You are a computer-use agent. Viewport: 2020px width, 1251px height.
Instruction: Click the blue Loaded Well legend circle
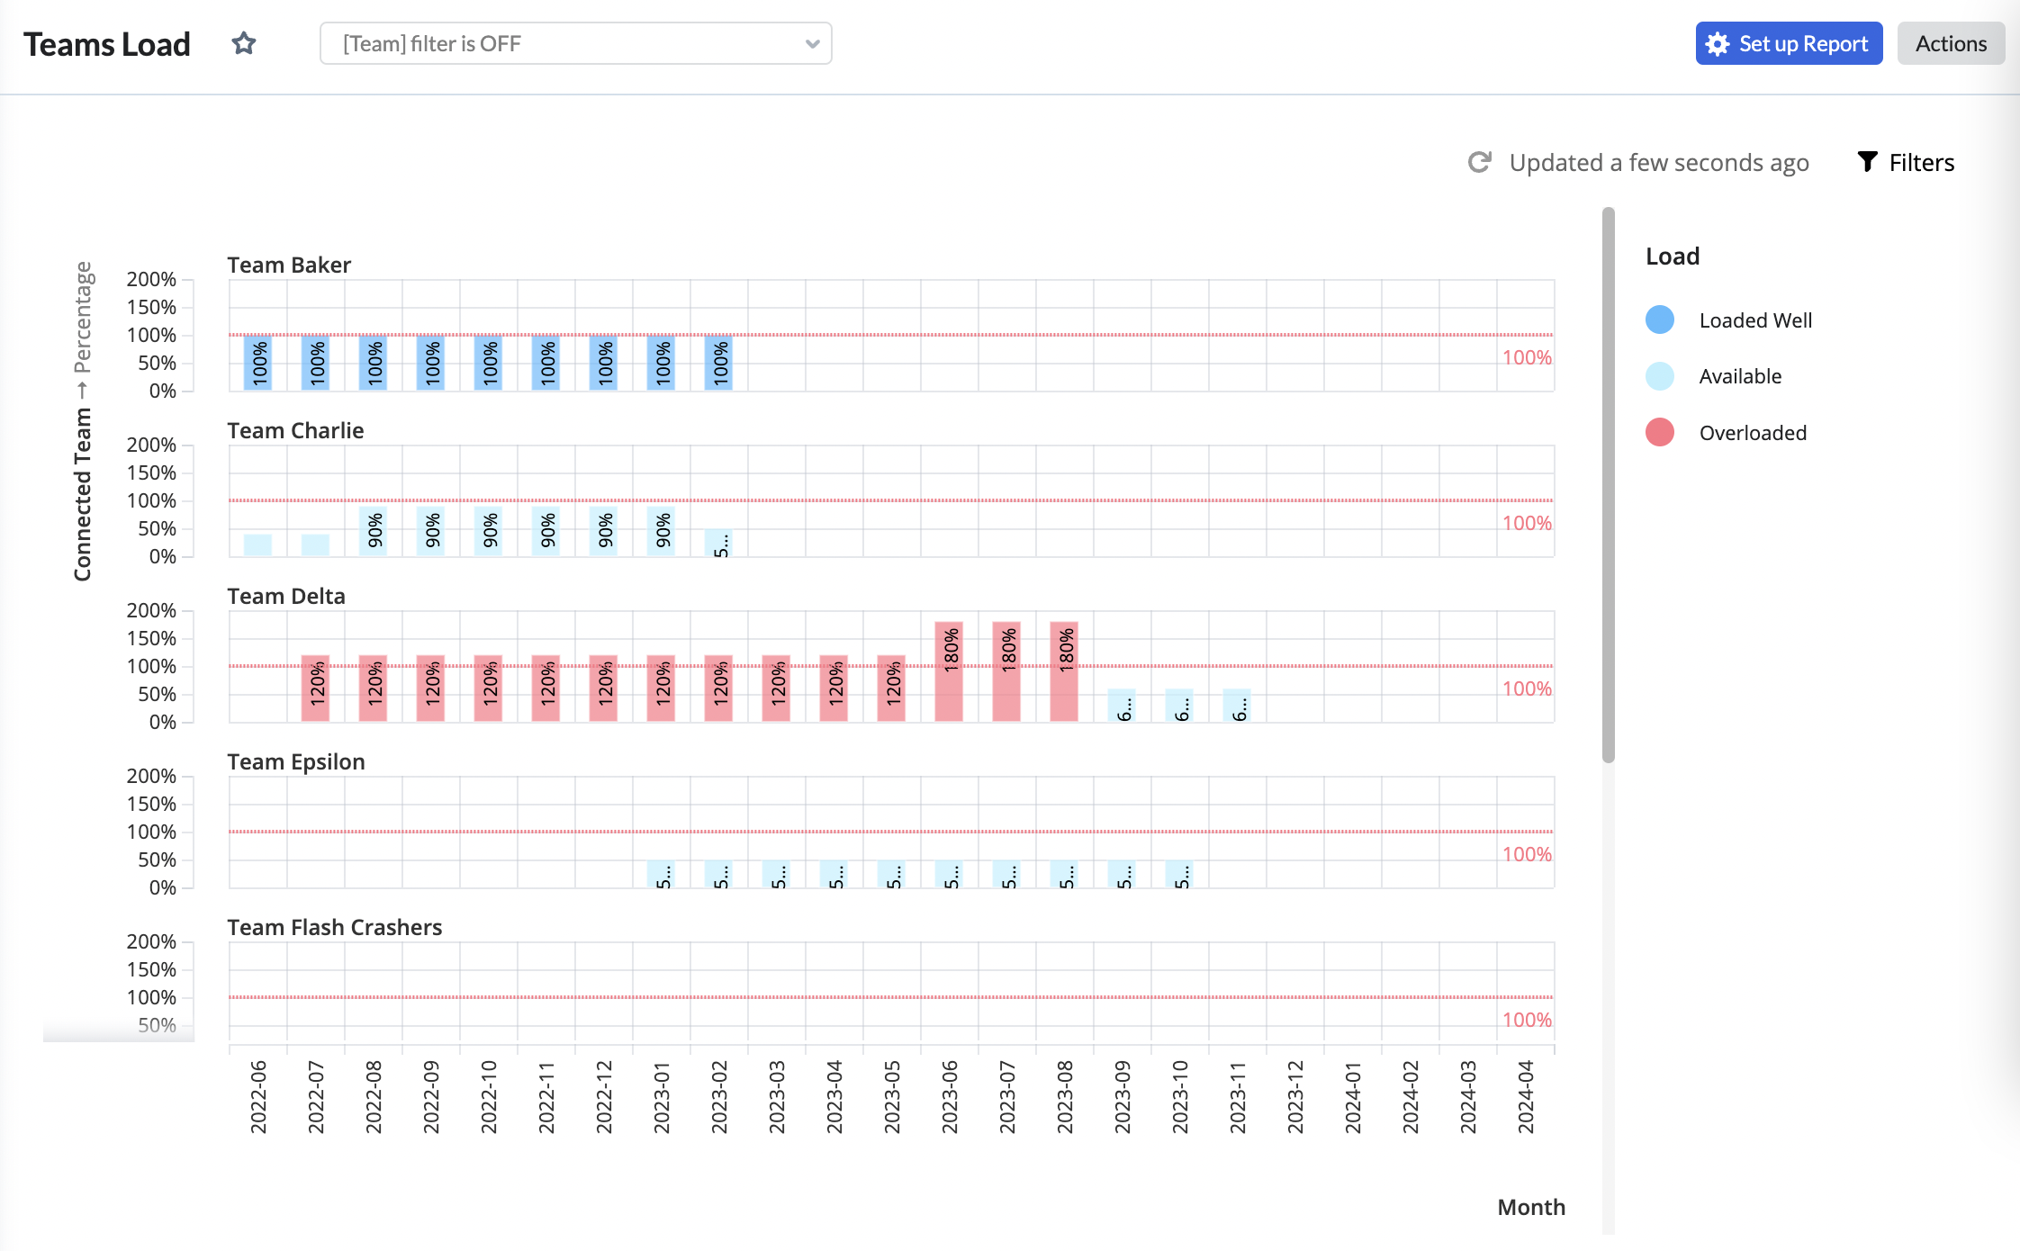tap(1659, 319)
